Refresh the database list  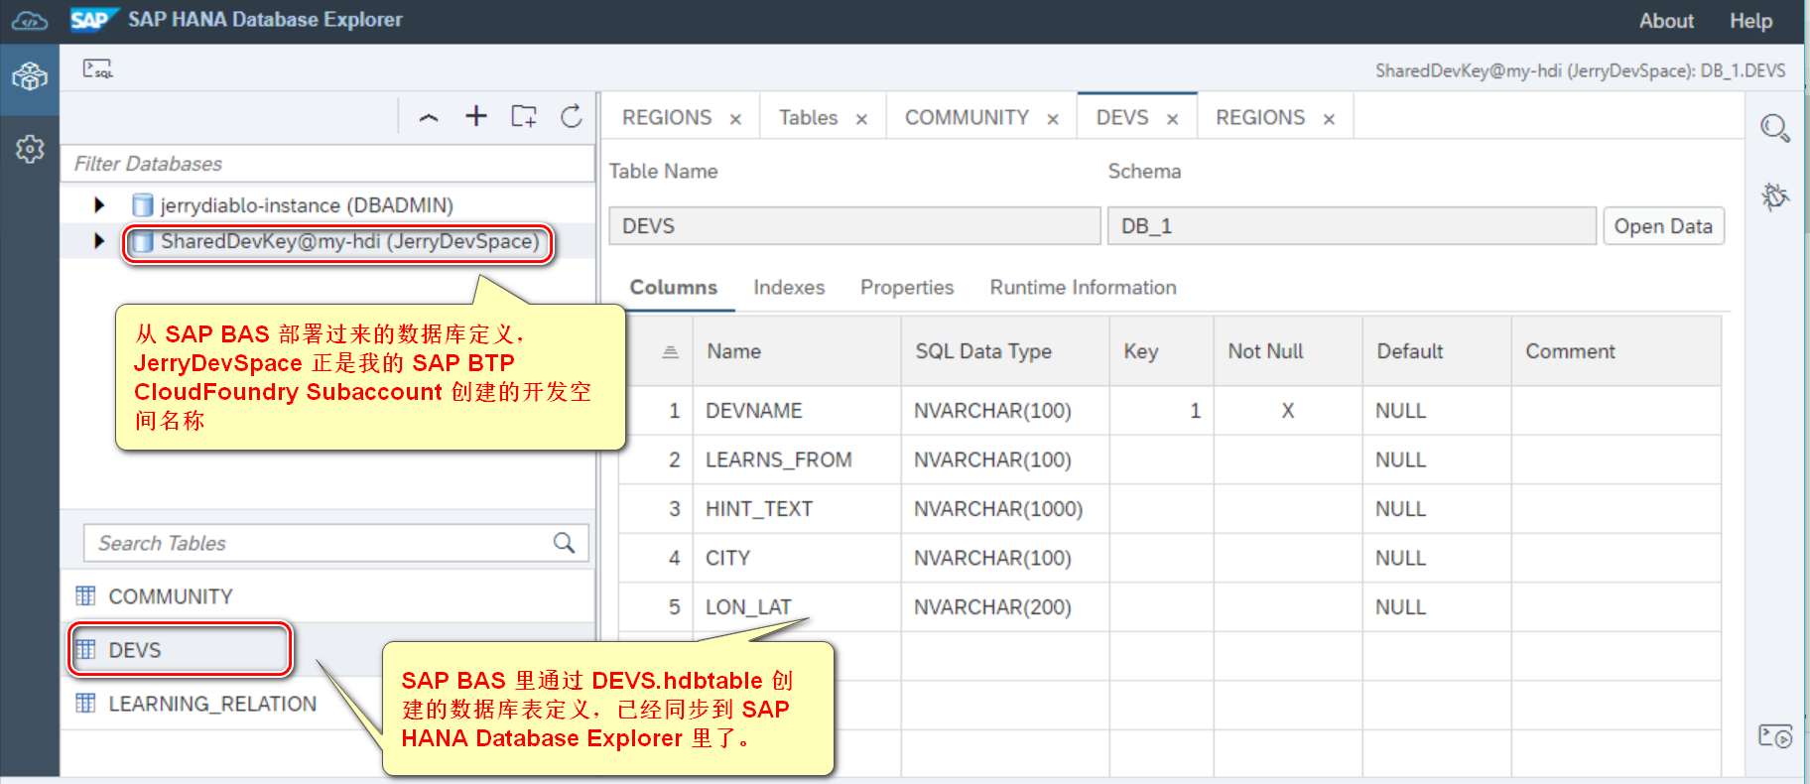tap(572, 116)
